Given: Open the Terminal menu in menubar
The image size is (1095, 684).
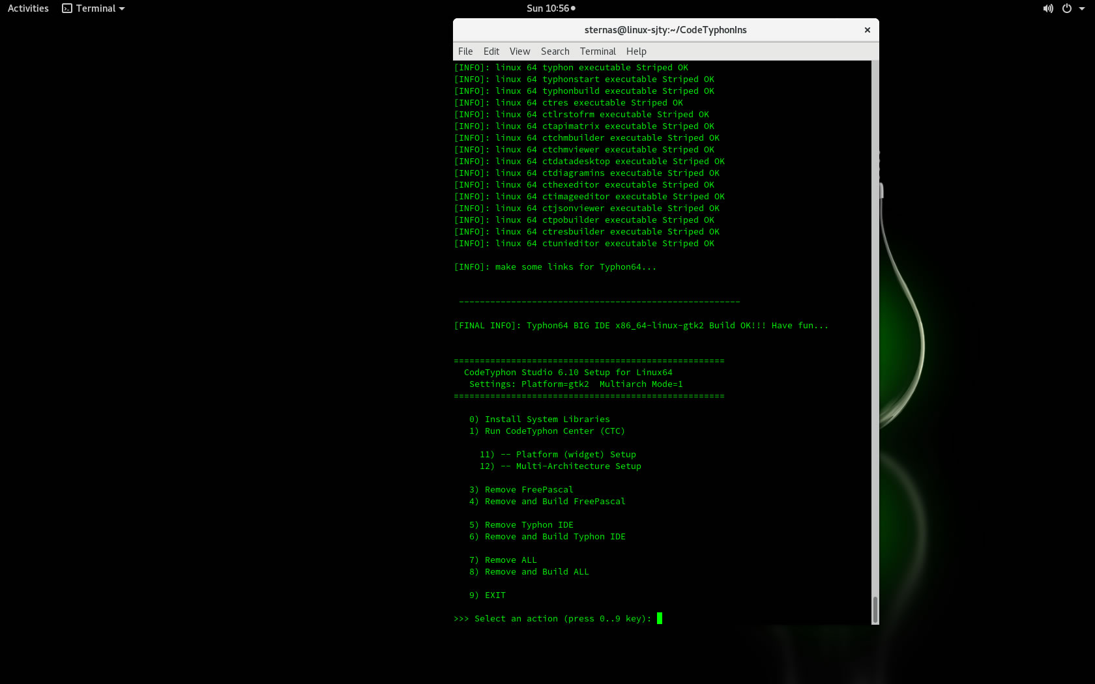Looking at the screenshot, I should [x=598, y=51].
